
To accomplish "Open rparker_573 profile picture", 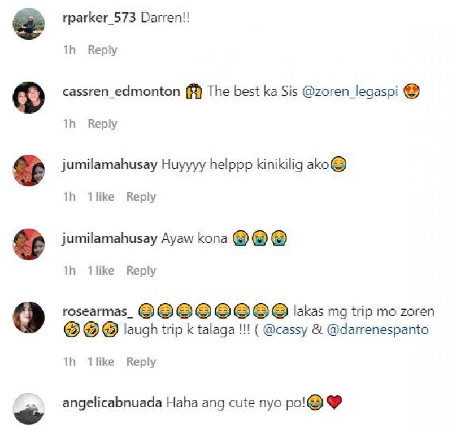I will point(29,24).
